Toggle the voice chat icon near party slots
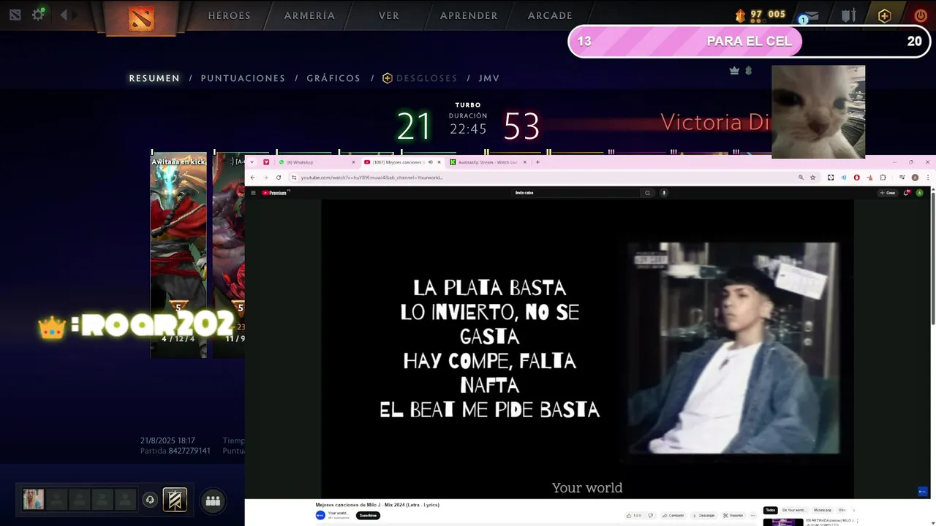 [150, 500]
